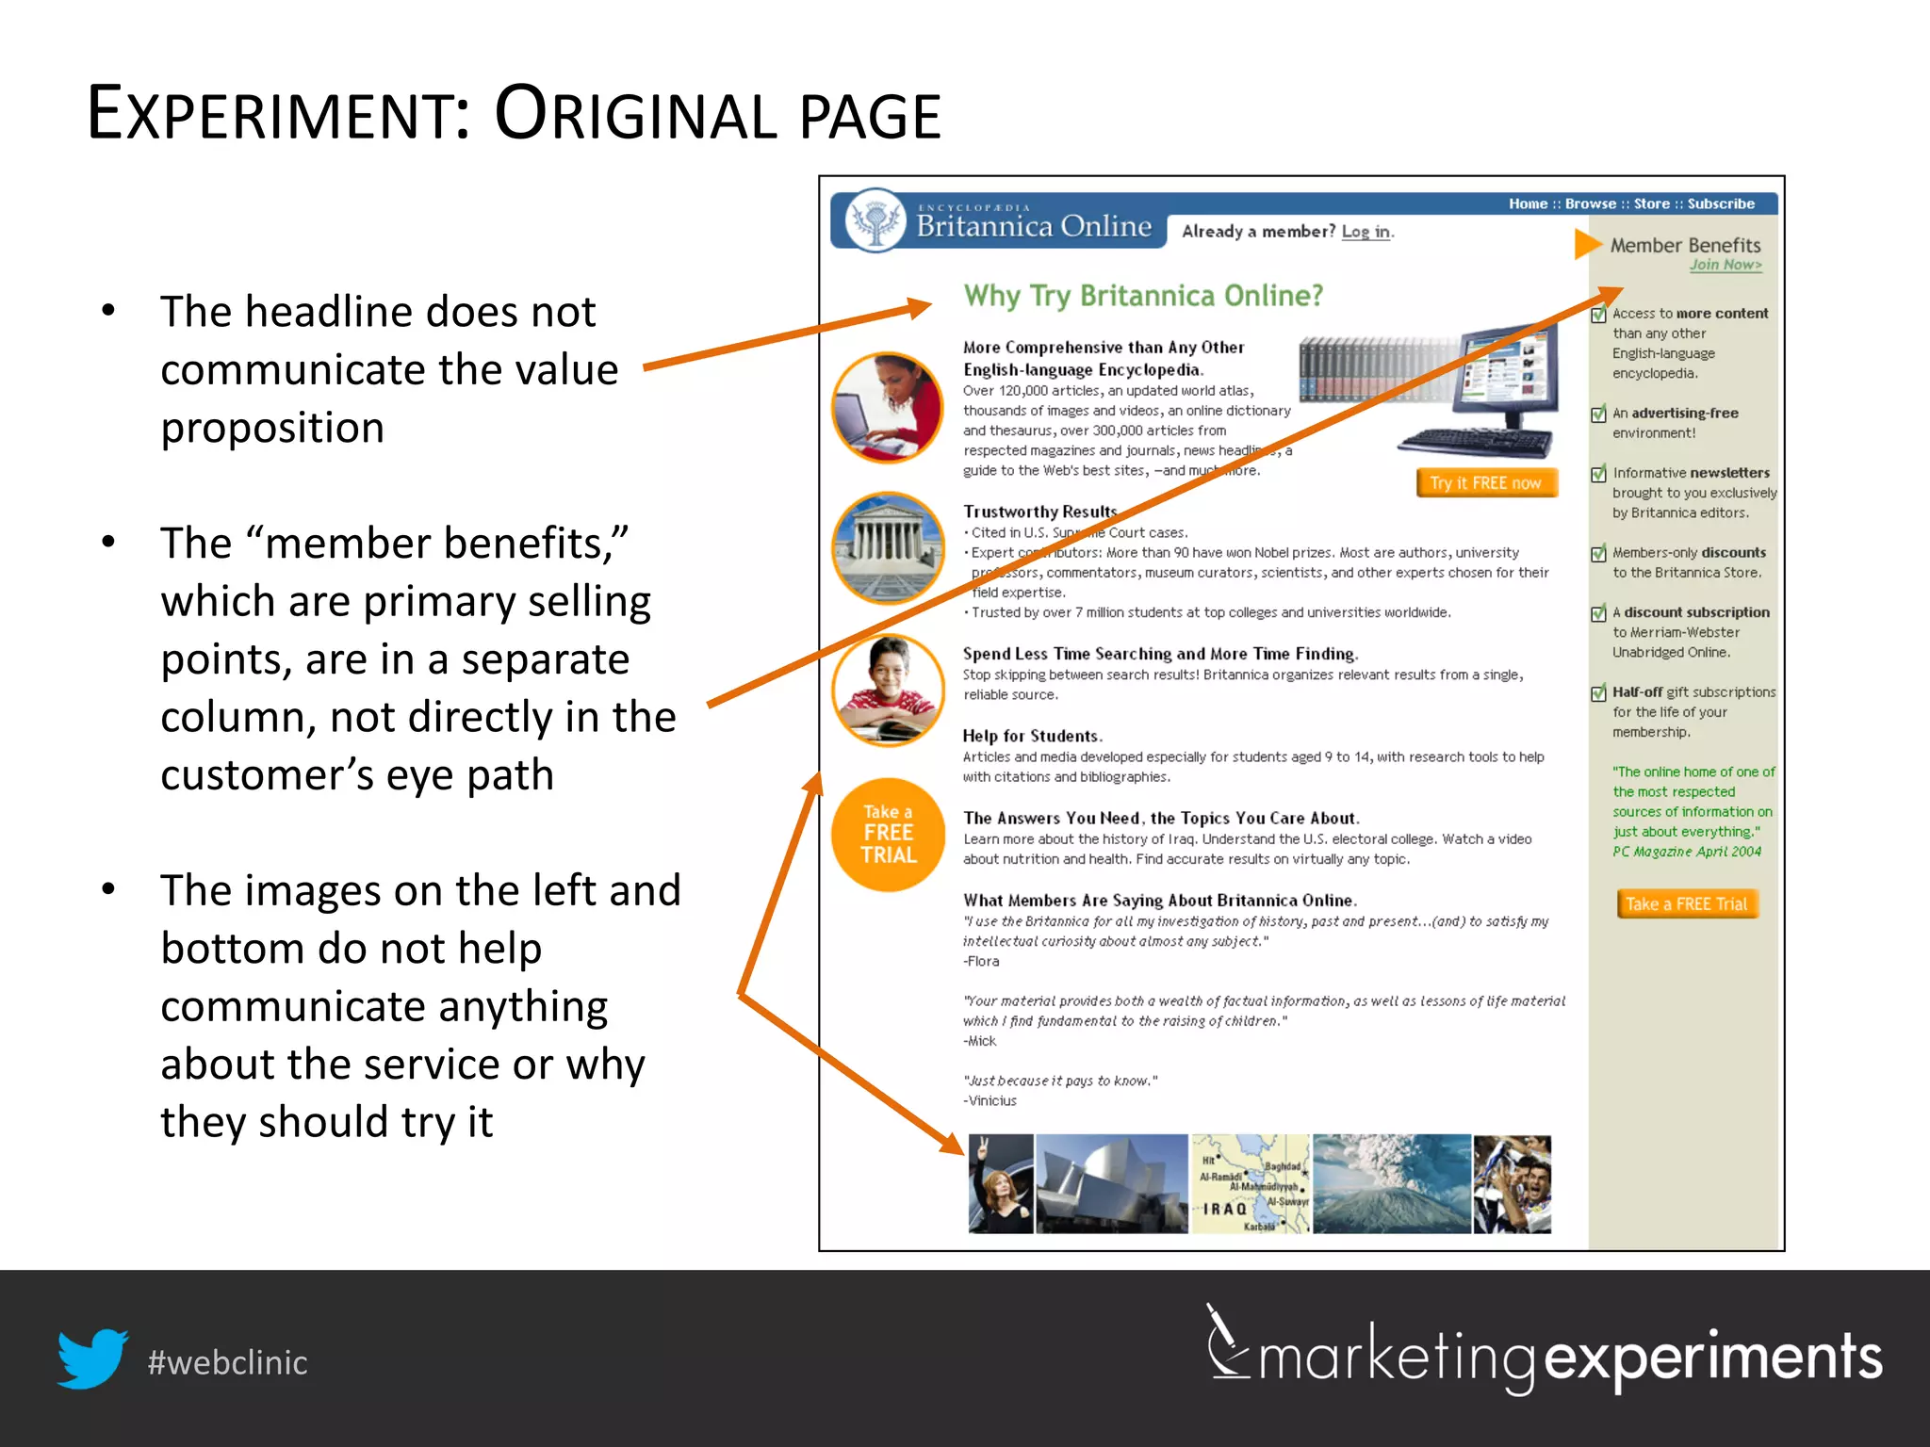Image resolution: width=1930 pixels, height=1447 pixels.
Task: Click the soccer players thumbnail
Action: [x=1513, y=1184]
